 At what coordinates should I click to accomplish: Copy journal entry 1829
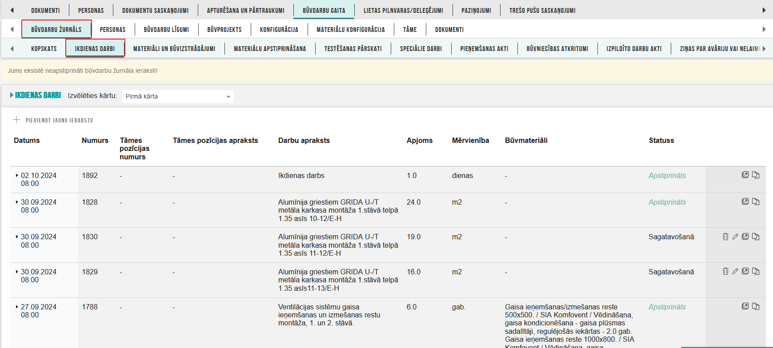click(x=756, y=271)
